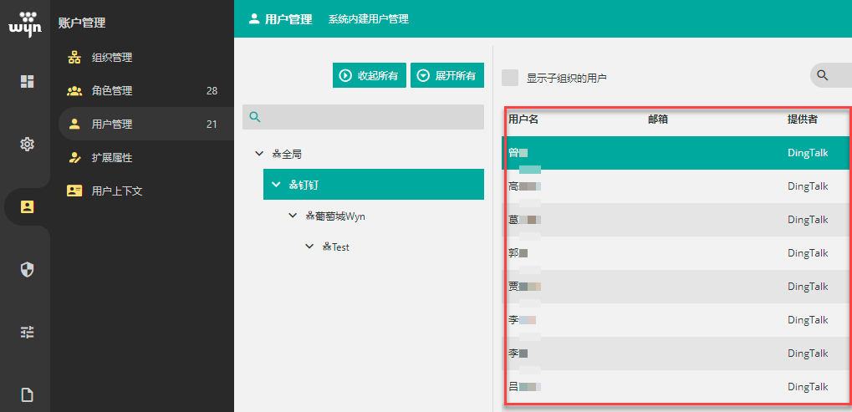
Task: Click the 展开所有 button
Action: pyautogui.click(x=446, y=75)
